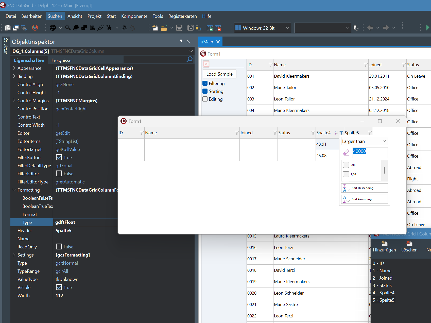
Task: Click the shopping cart GetIt icon
Action: point(109,28)
